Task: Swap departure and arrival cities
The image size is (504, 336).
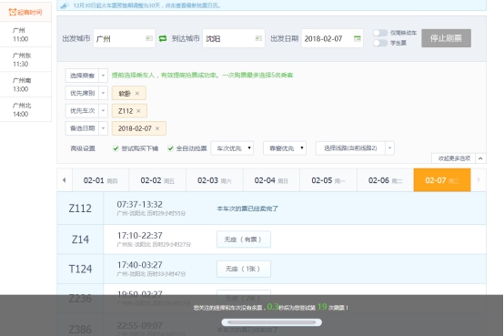Action: [163, 38]
